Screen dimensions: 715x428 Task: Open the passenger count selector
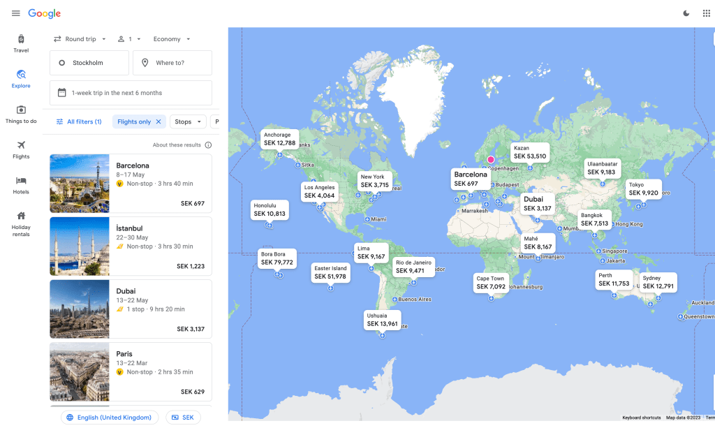click(129, 39)
